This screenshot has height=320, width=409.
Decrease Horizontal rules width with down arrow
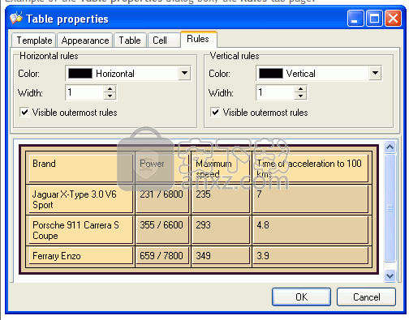click(x=110, y=96)
